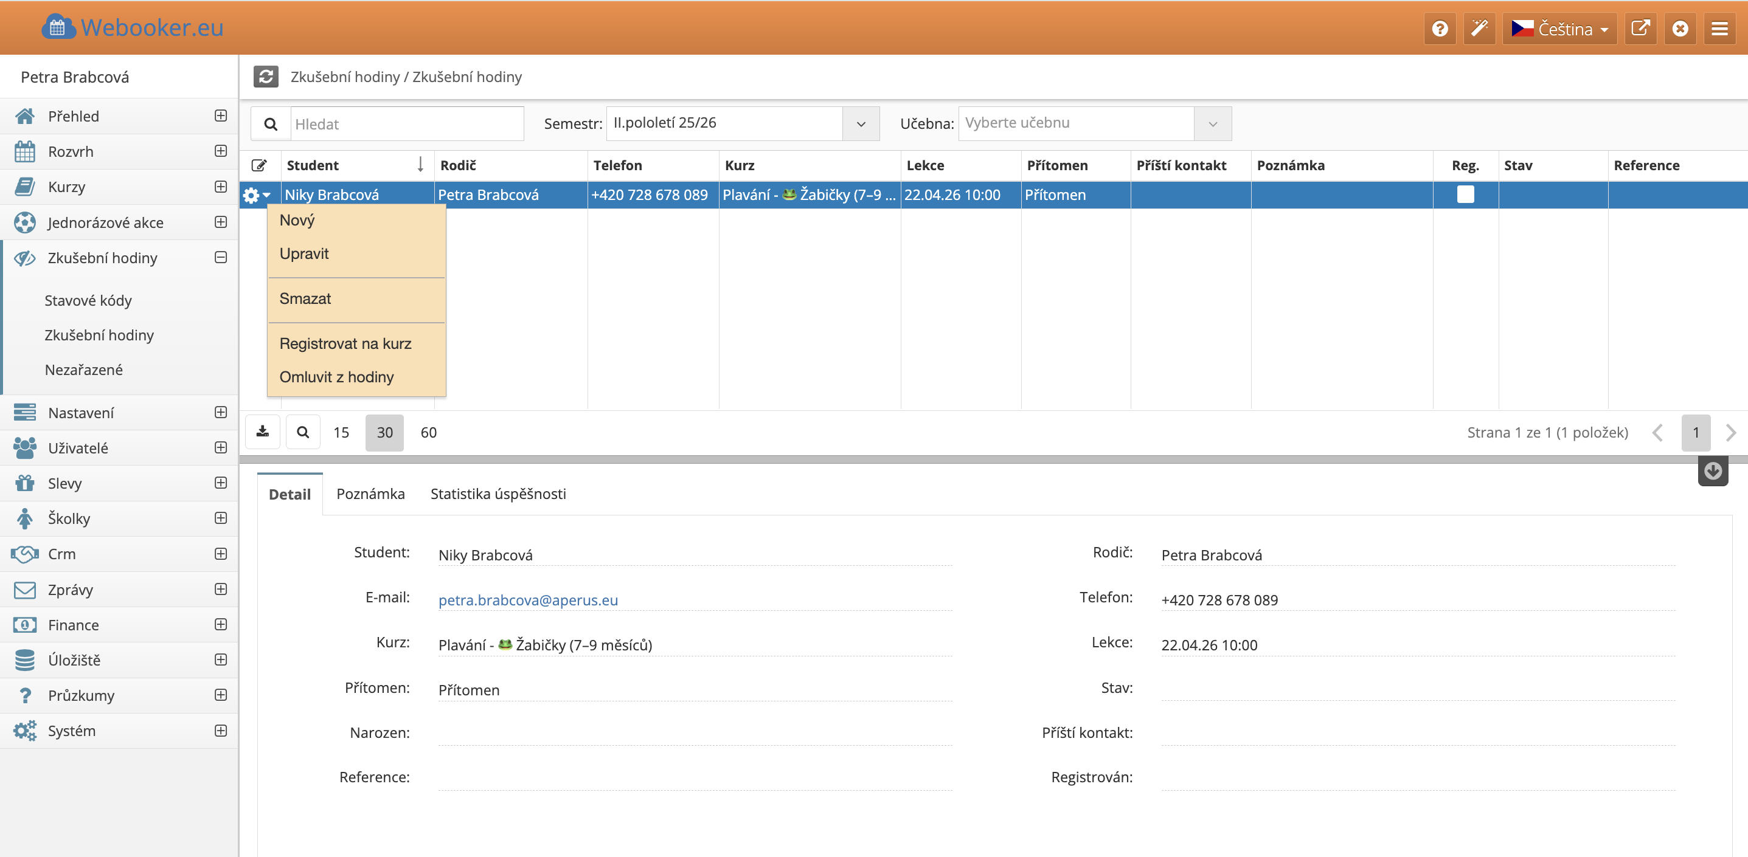The image size is (1748, 857).
Task: Open the Čeština language dropdown
Action: (x=1559, y=29)
